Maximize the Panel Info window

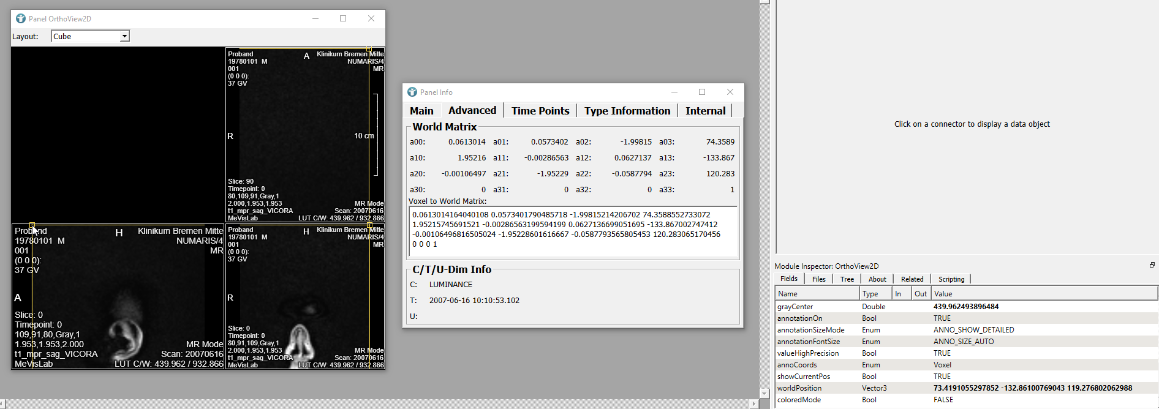702,92
